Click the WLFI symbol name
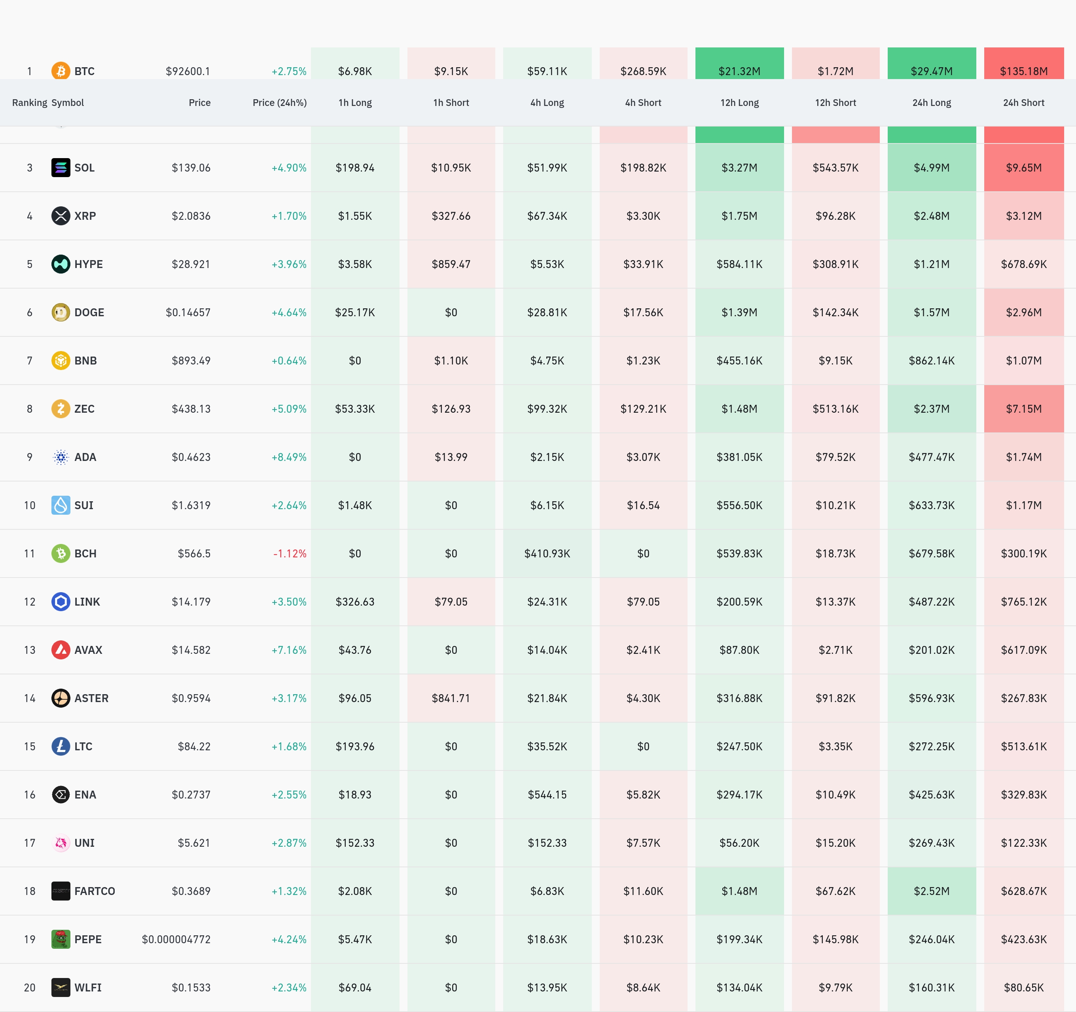Image resolution: width=1076 pixels, height=1012 pixels. [88, 987]
